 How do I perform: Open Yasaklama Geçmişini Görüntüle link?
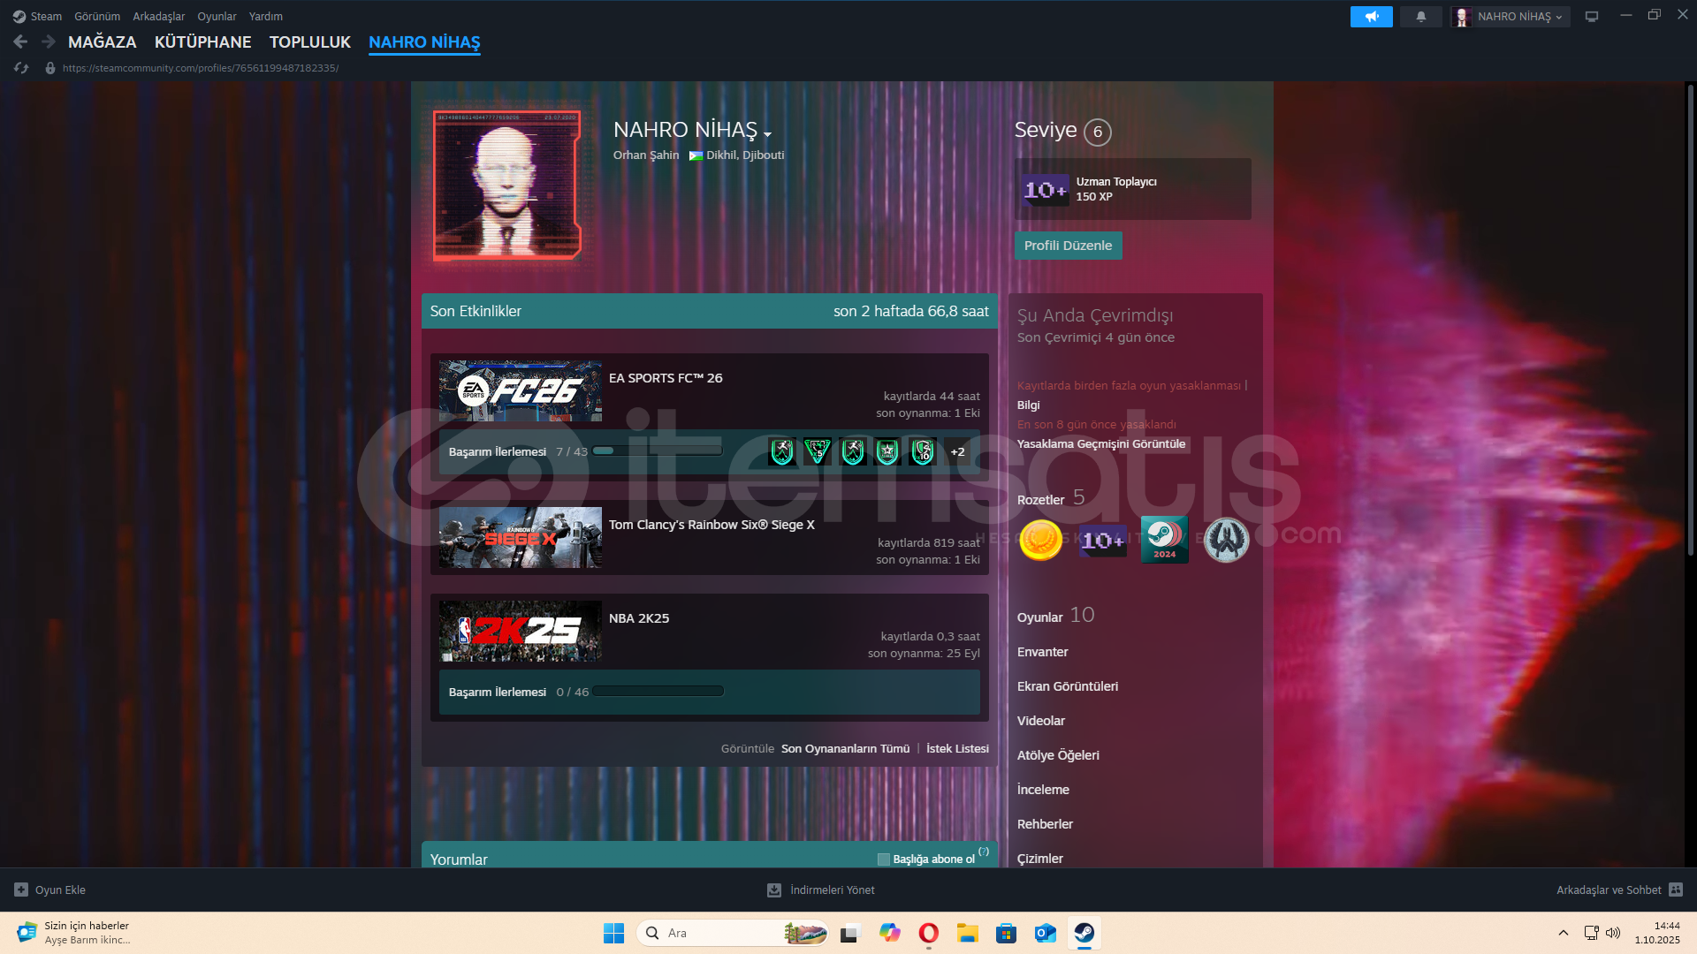point(1100,444)
